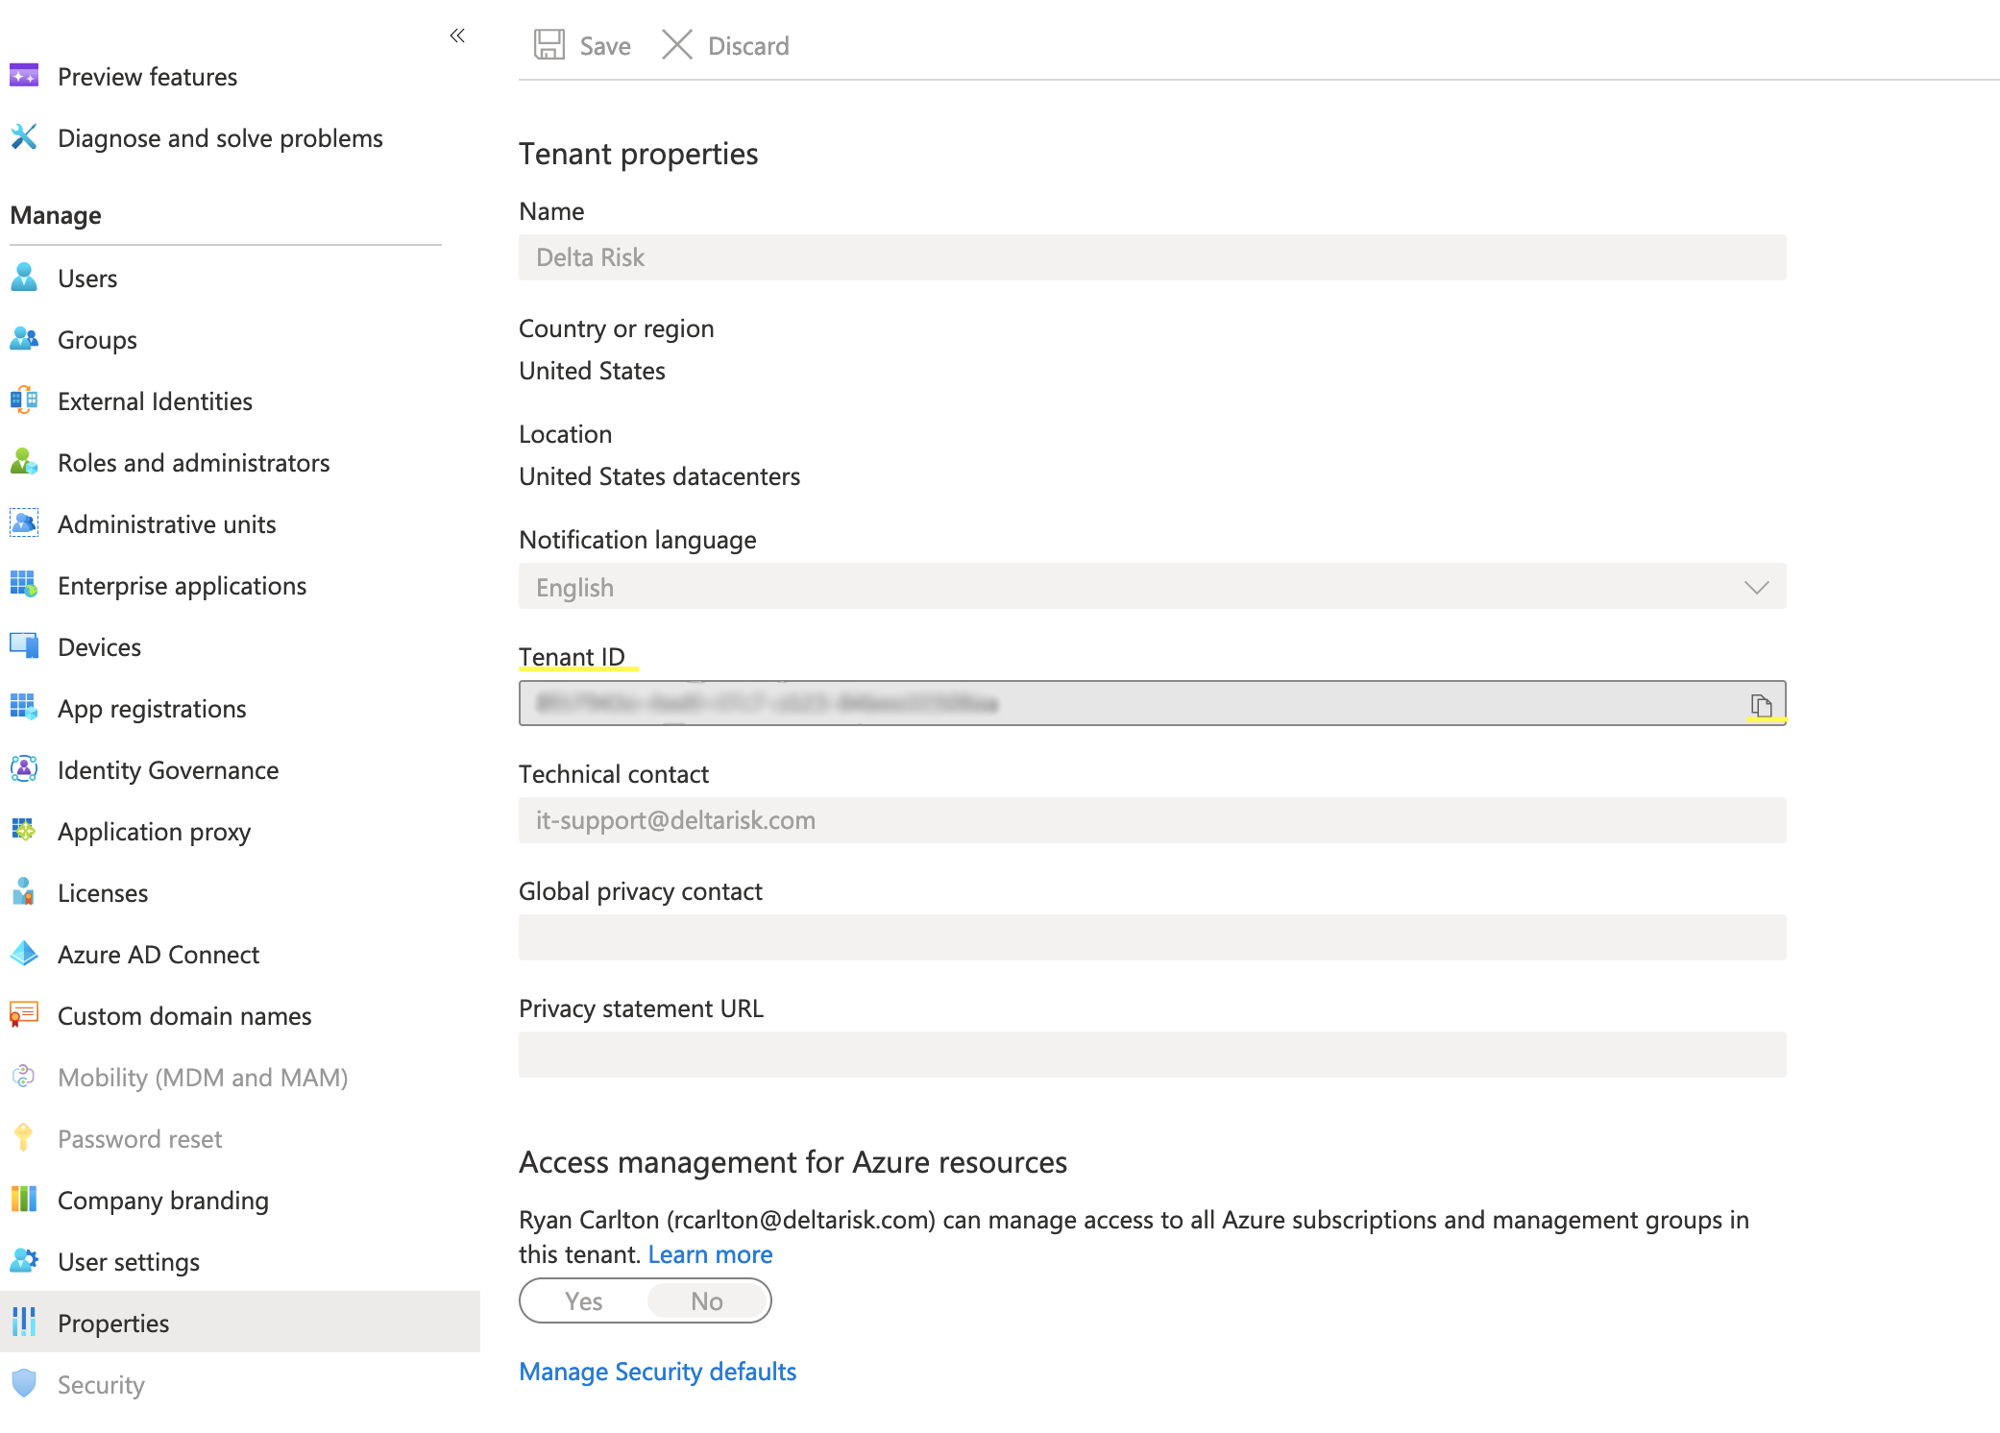Open Custom domain names
The width and height of the screenshot is (2000, 1433).
pyautogui.click(x=184, y=1016)
